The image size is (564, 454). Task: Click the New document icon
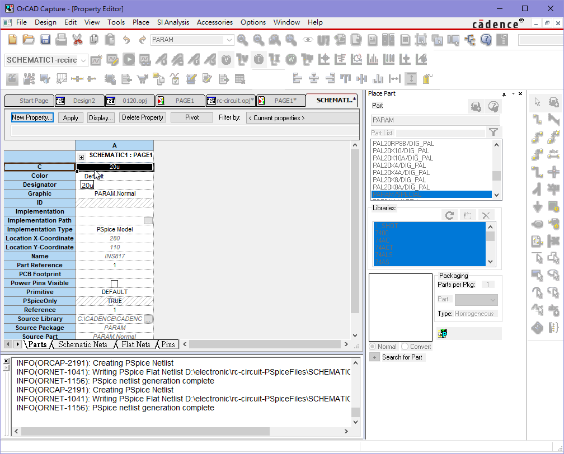coord(12,39)
